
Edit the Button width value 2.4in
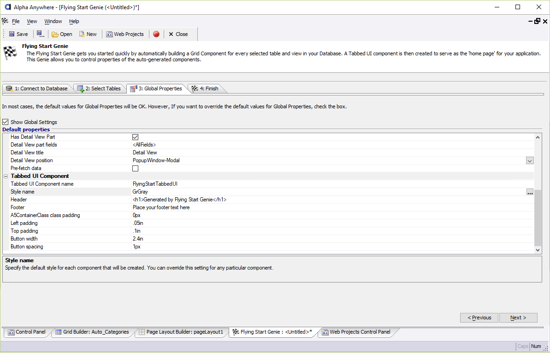[x=332, y=239]
